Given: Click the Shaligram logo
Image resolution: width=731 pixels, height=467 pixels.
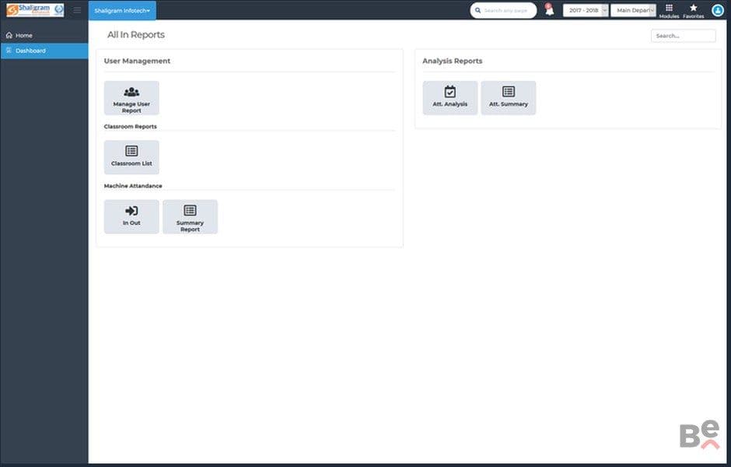Looking at the screenshot, I should [x=35, y=10].
